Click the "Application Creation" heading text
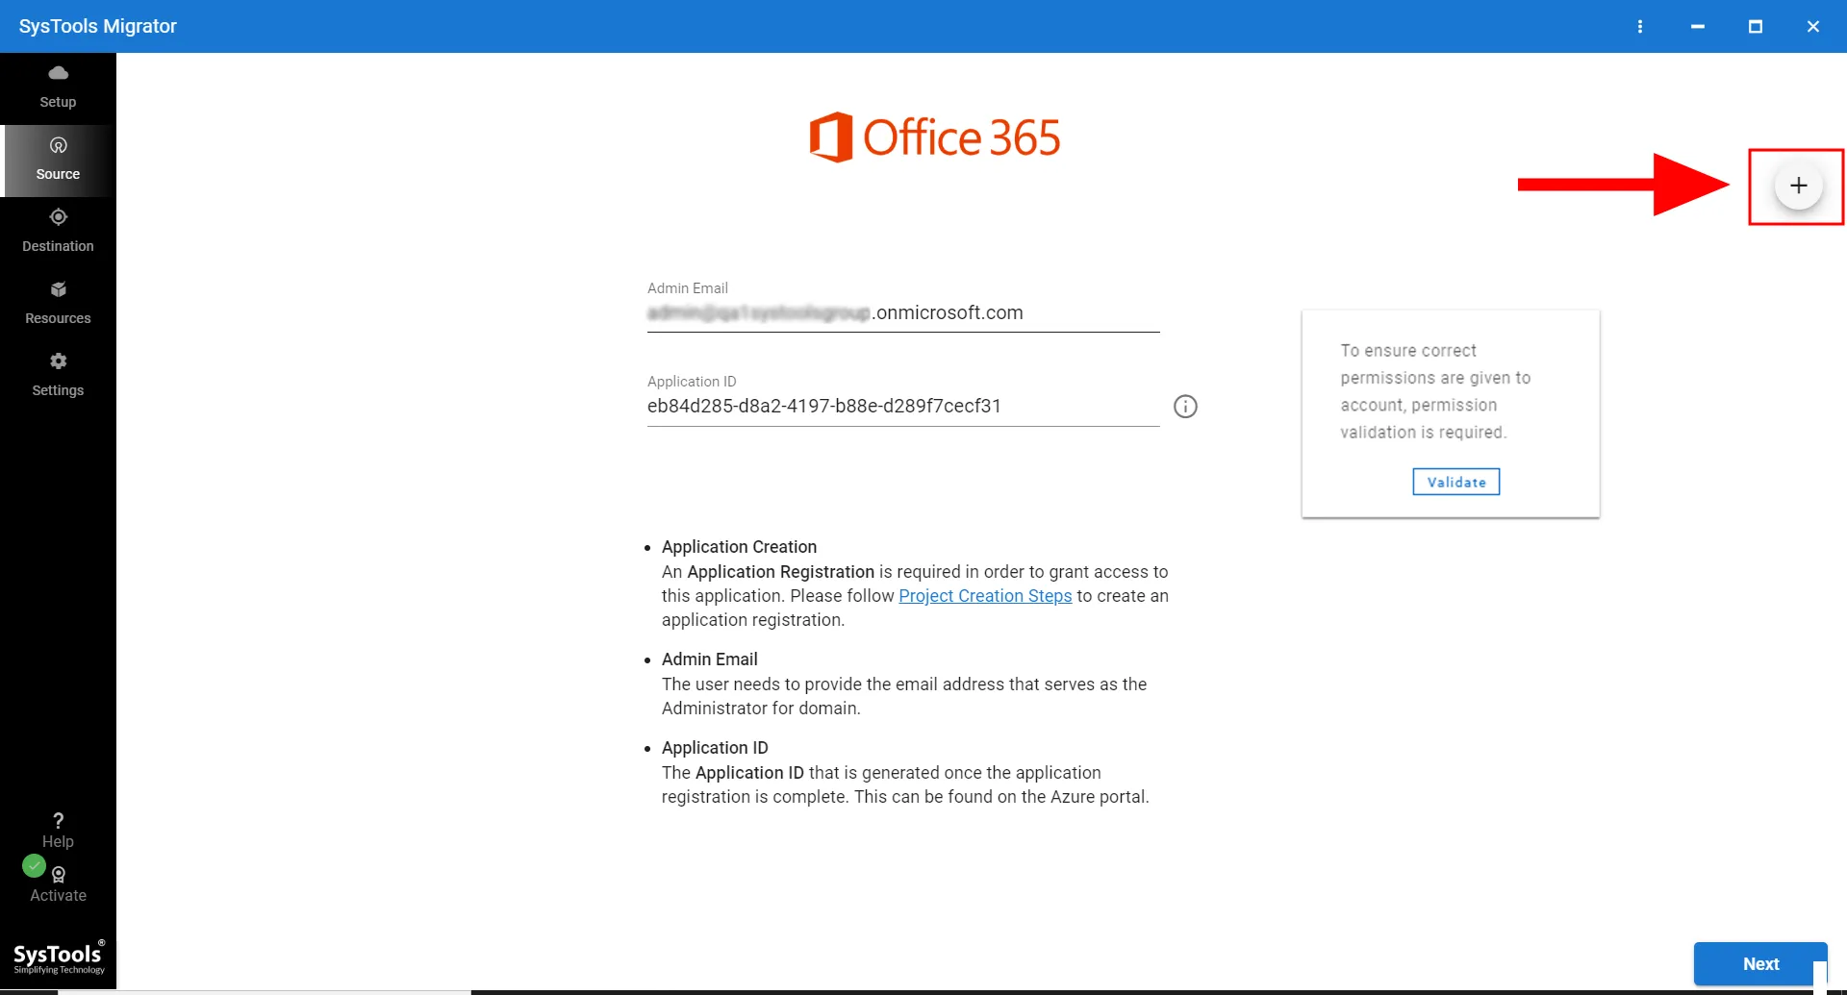This screenshot has height=995, width=1847. pos(739,547)
